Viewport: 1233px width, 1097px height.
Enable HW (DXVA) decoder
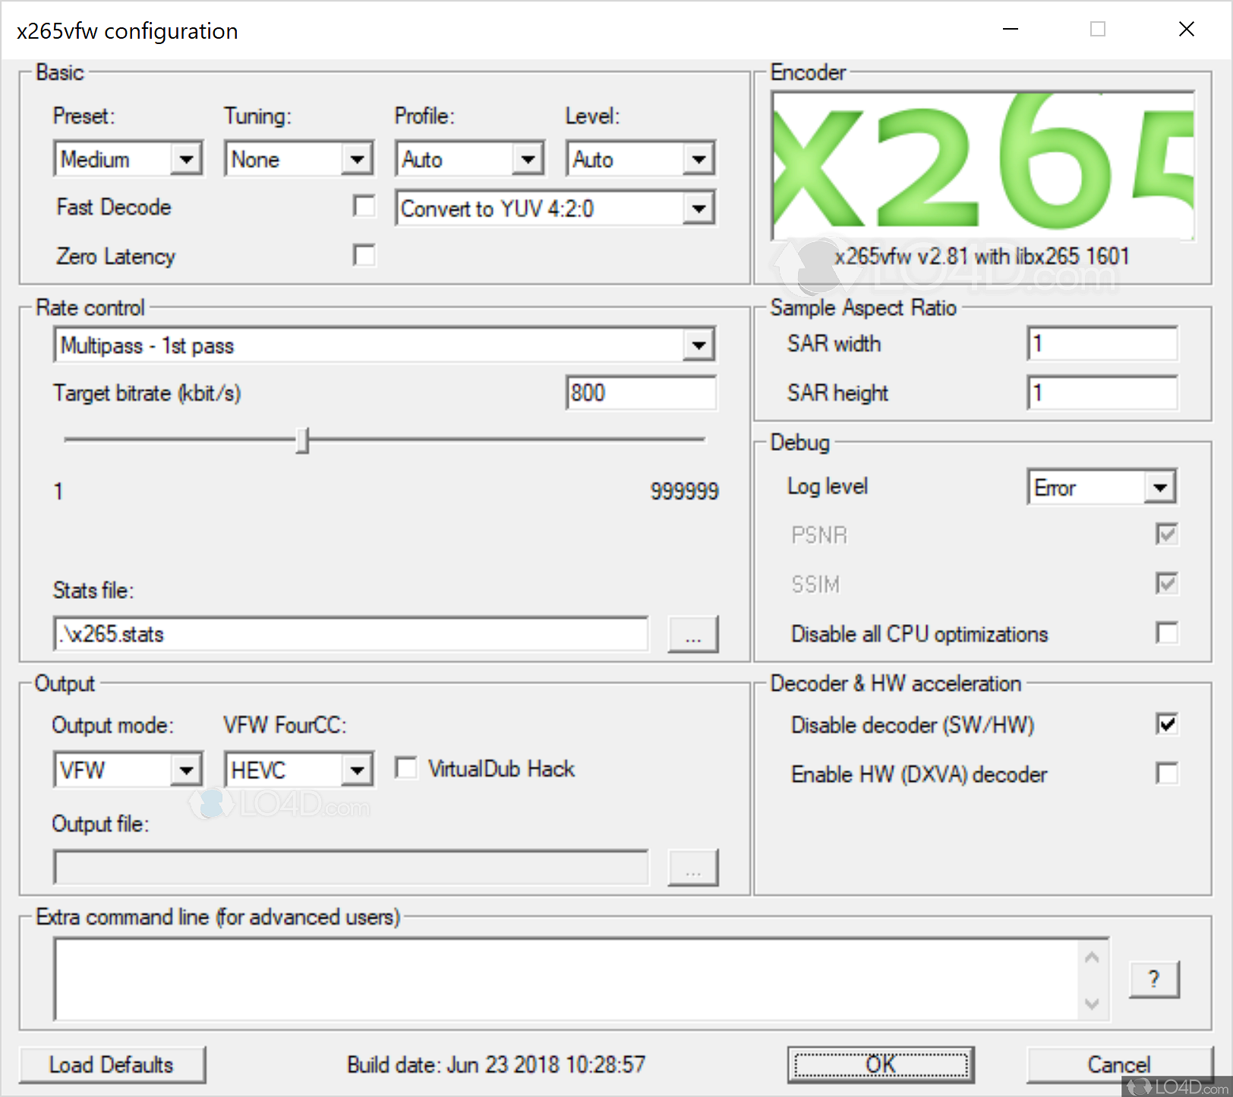tap(1167, 774)
